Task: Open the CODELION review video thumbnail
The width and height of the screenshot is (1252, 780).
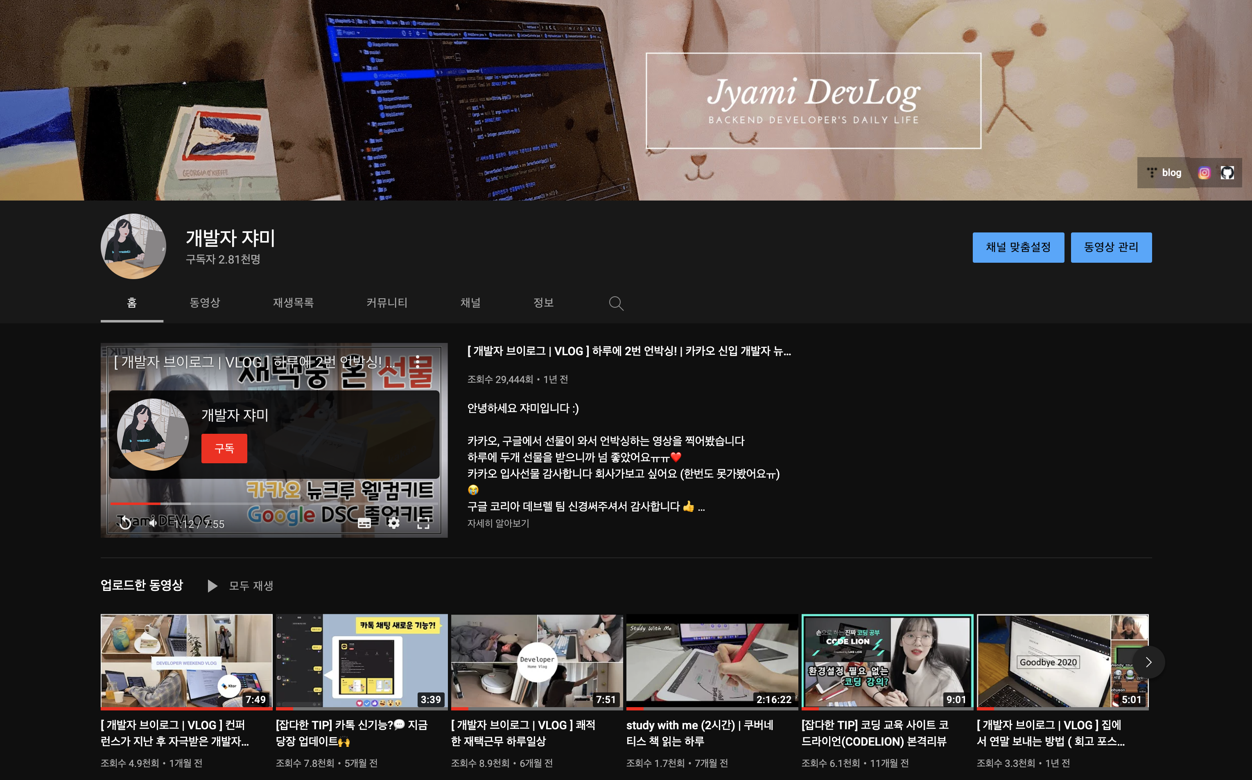Action: click(x=887, y=661)
